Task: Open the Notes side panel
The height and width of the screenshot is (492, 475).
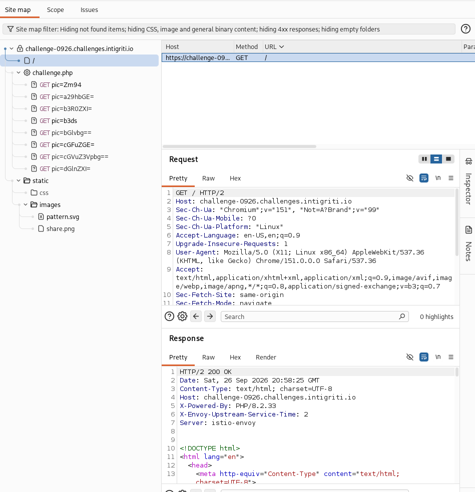Action: click(x=468, y=243)
